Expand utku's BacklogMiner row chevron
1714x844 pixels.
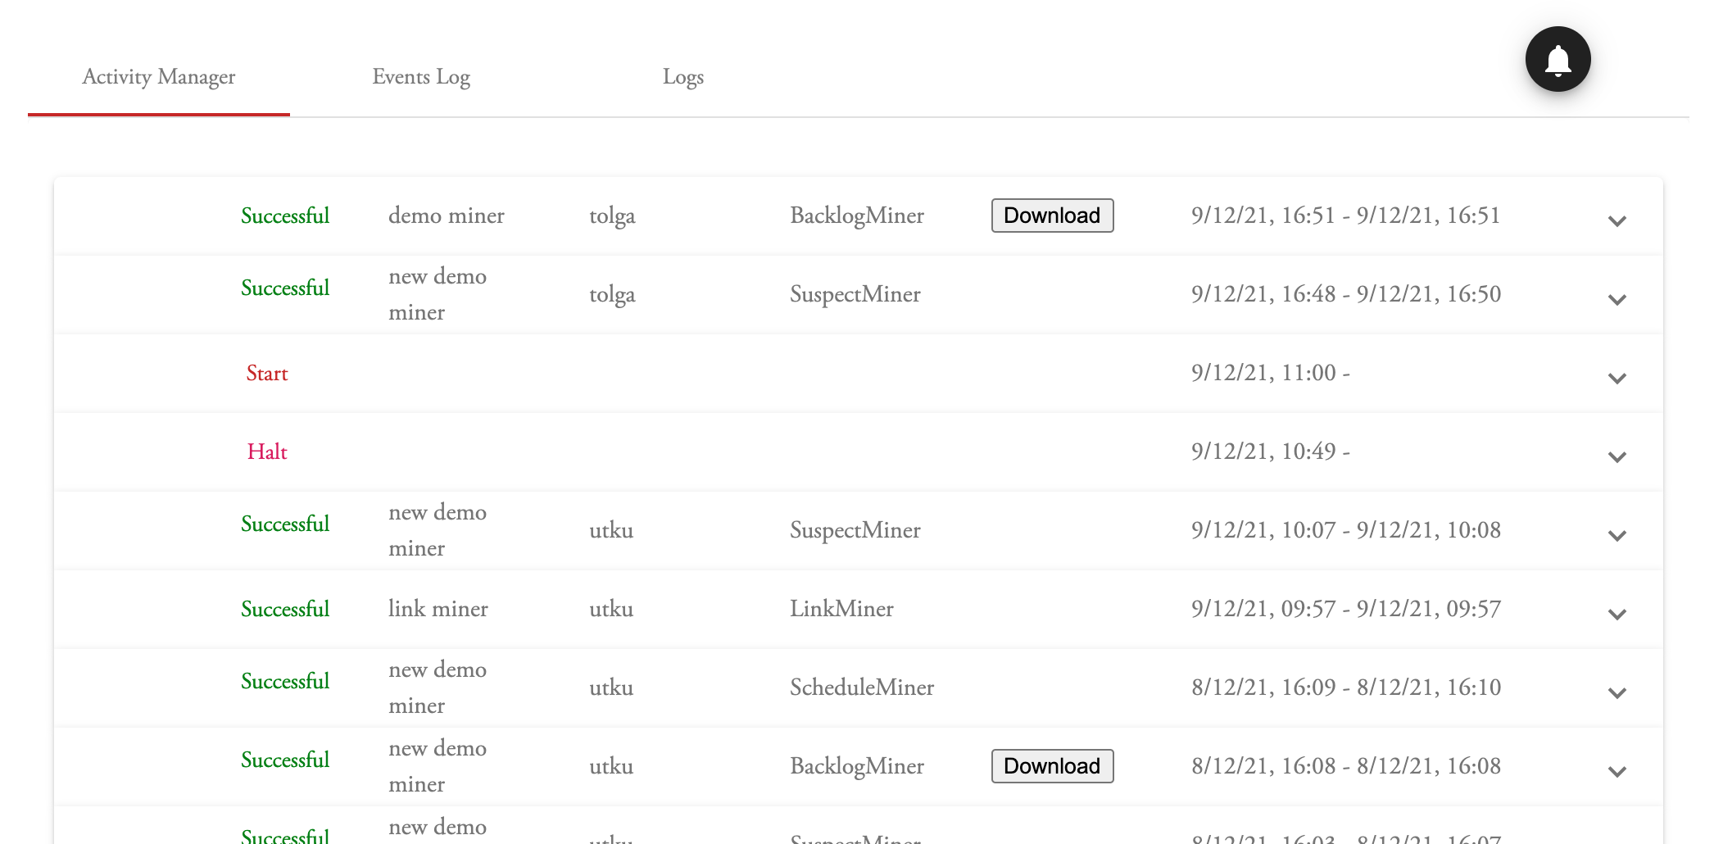click(x=1617, y=771)
